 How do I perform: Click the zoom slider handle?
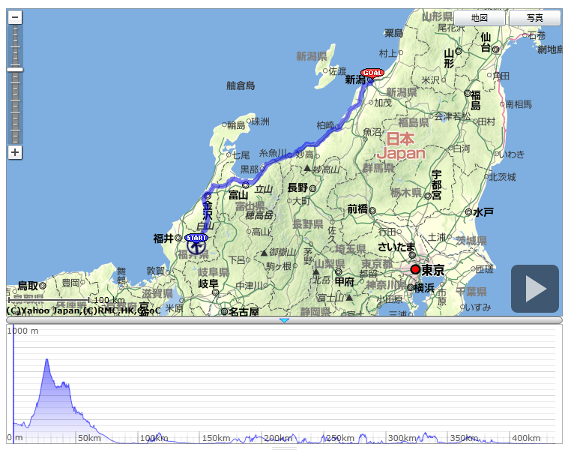(x=15, y=69)
